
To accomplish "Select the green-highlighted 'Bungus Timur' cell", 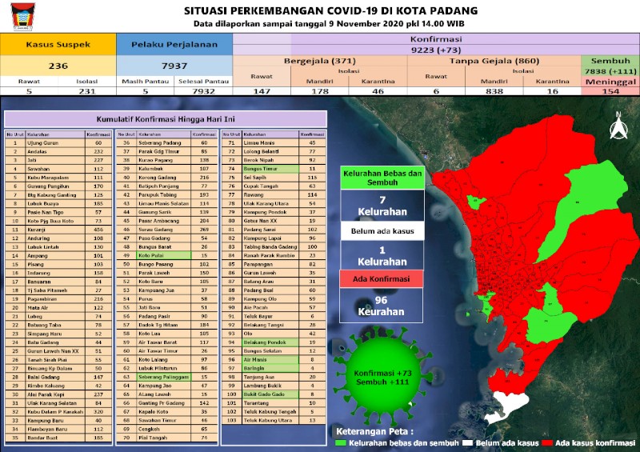I will [x=270, y=169].
